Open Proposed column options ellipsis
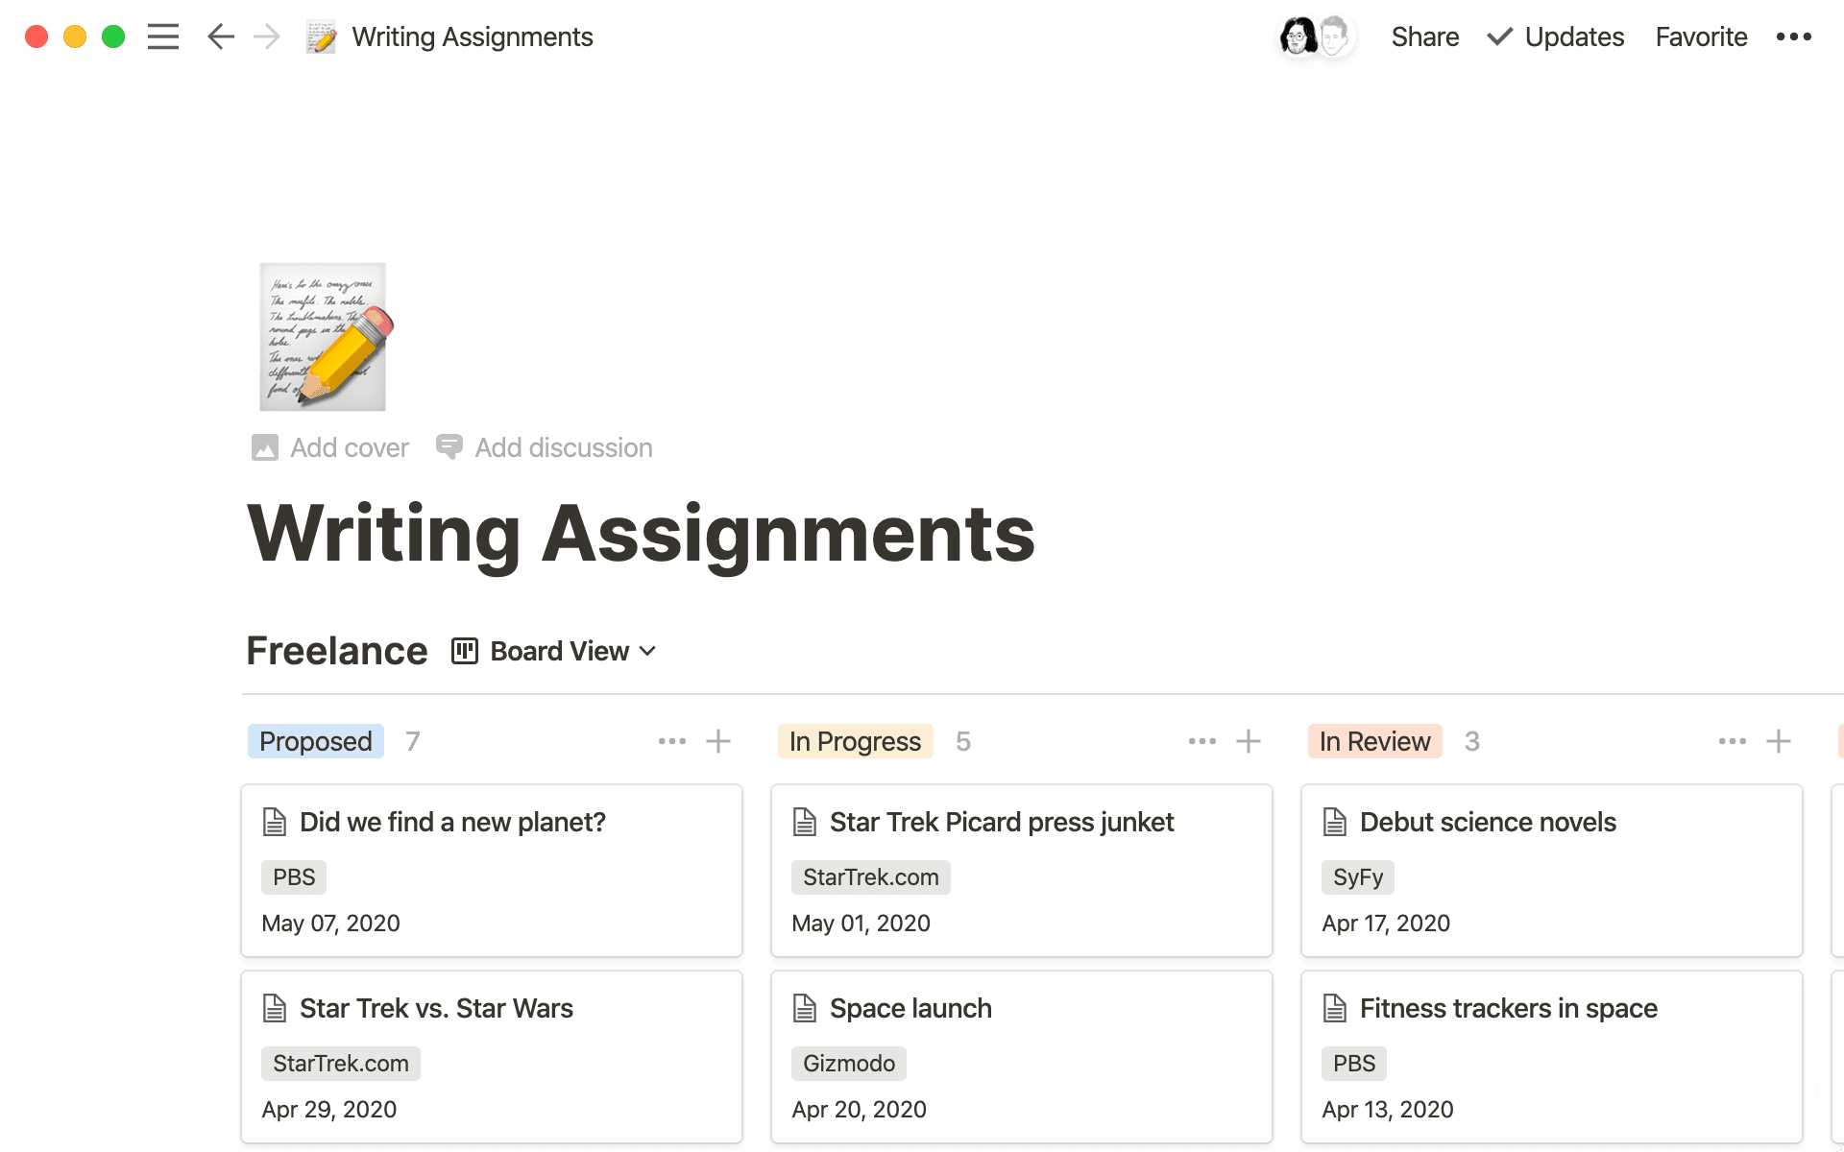Image resolution: width=1844 pixels, height=1152 pixels. [x=671, y=741]
